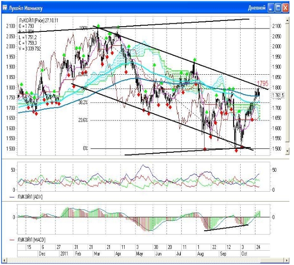
Task: Click the 0 level on MACD right axis
Action: tap(274, 217)
